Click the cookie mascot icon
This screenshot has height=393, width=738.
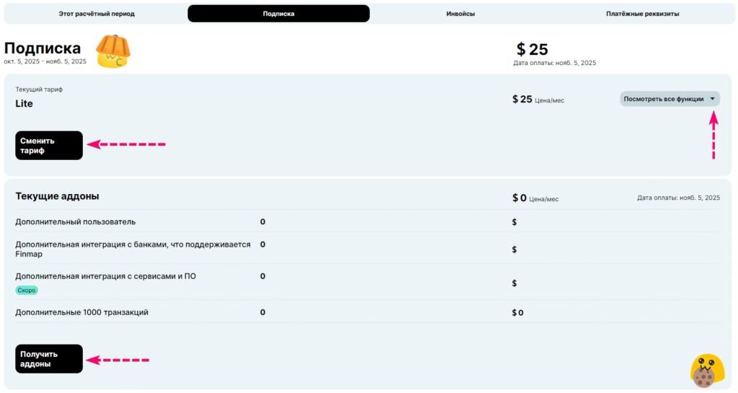706,371
